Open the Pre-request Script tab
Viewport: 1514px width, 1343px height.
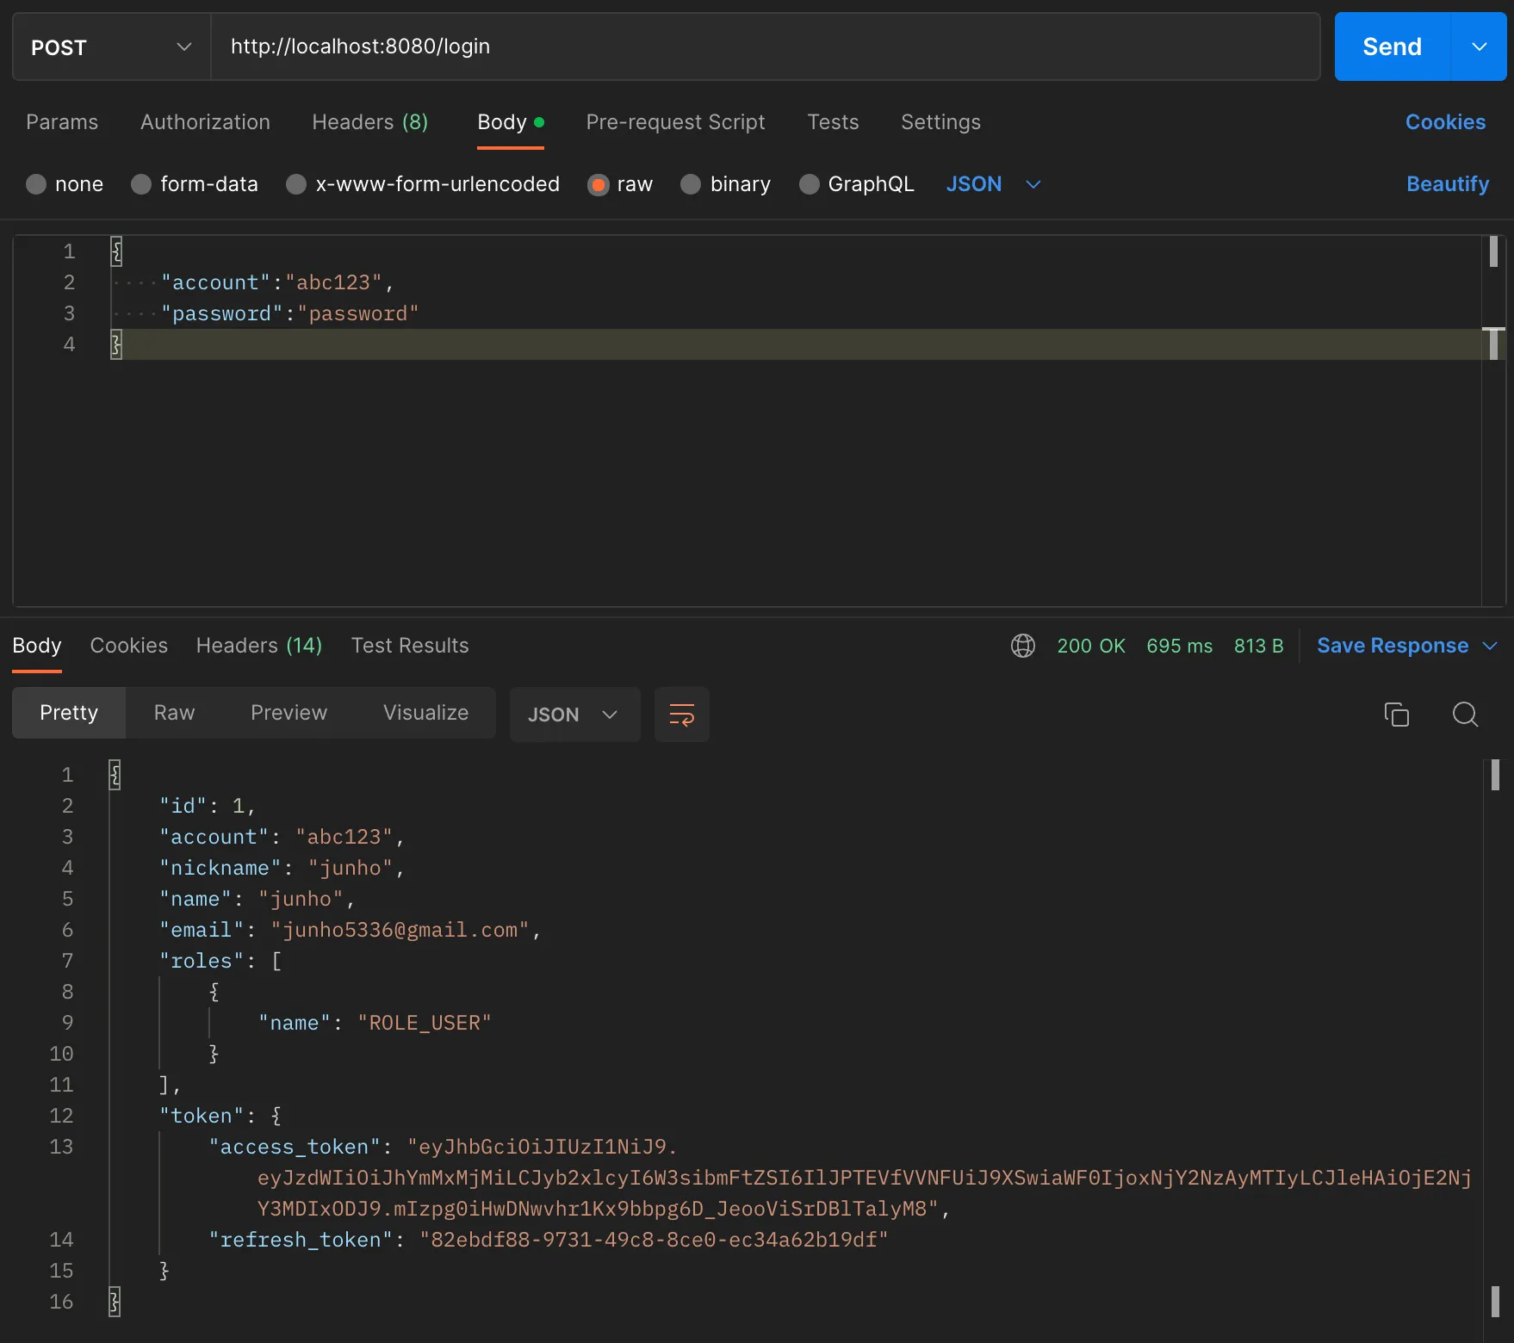tap(675, 122)
